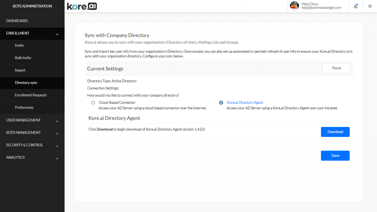Click the kore.ai logo in the header
This screenshot has height=212, width=377.
pos(82,6)
